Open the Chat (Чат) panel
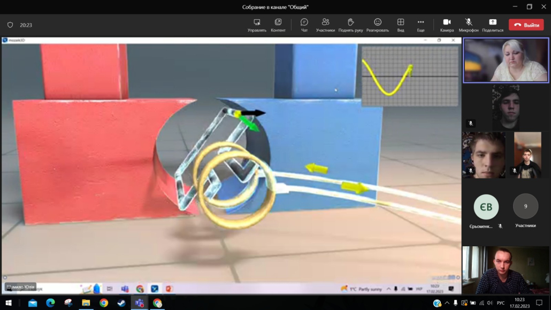The image size is (551, 310). click(x=304, y=25)
